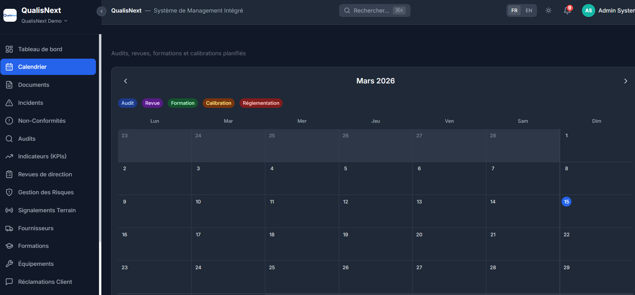The image size is (635, 295).
Task: Click the Incidents warning triangle icon
Action: (9, 103)
